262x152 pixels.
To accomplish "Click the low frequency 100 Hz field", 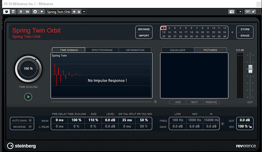I will click(178, 120).
